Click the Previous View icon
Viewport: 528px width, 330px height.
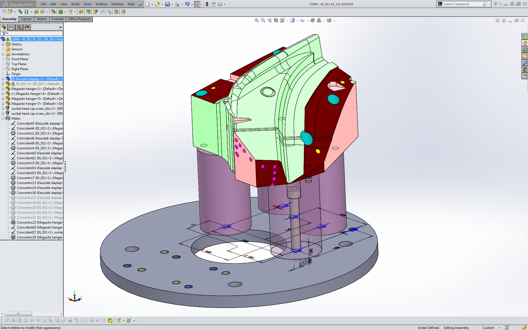(x=269, y=20)
